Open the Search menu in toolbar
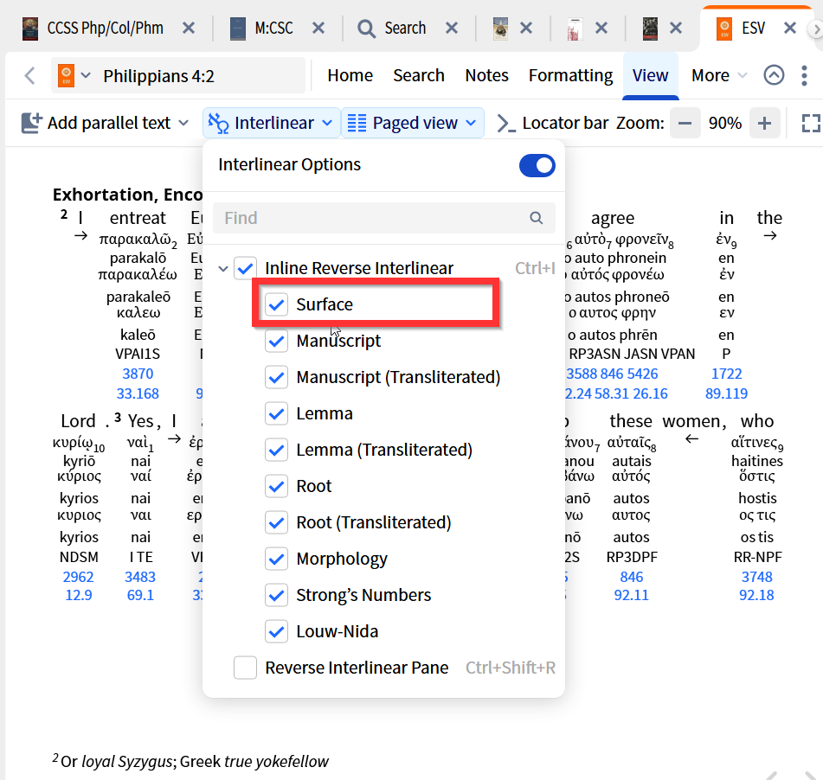Image resolution: width=823 pixels, height=780 pixels. (419, 75)
